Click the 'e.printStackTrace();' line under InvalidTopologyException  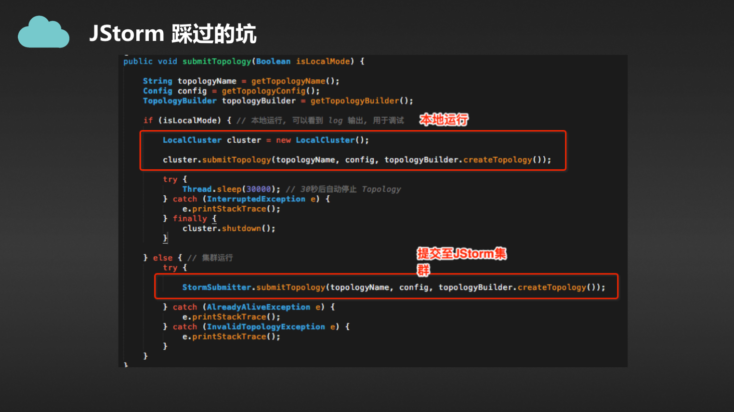point(231,337)
